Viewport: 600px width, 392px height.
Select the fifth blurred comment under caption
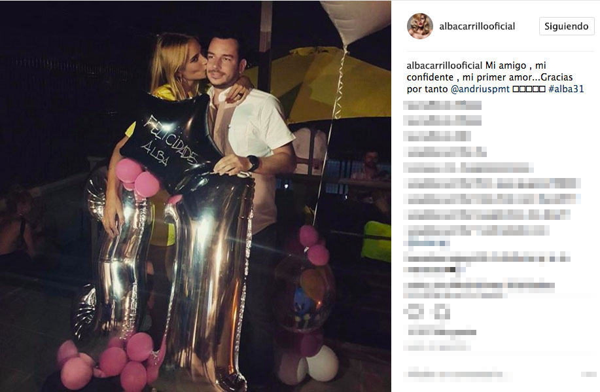pyautogui.click(x=468, y=168)
